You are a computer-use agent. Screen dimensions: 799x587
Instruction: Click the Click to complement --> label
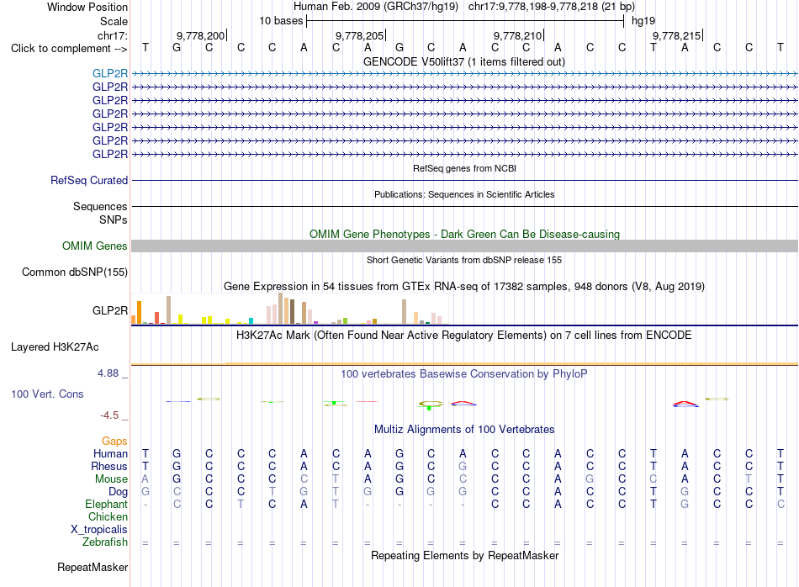[69, 49]
